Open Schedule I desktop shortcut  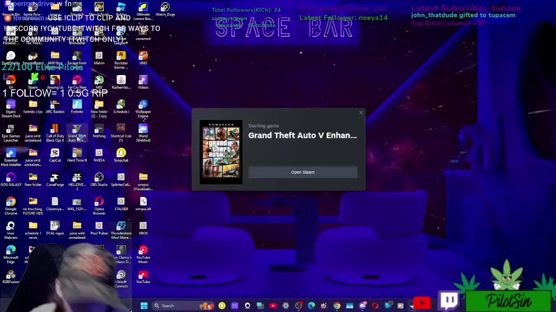click(121, 106)
